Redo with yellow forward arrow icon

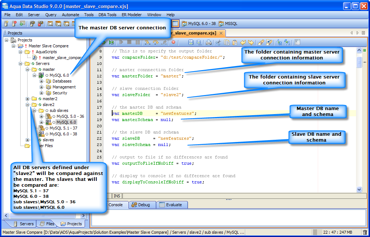[251, 42]
